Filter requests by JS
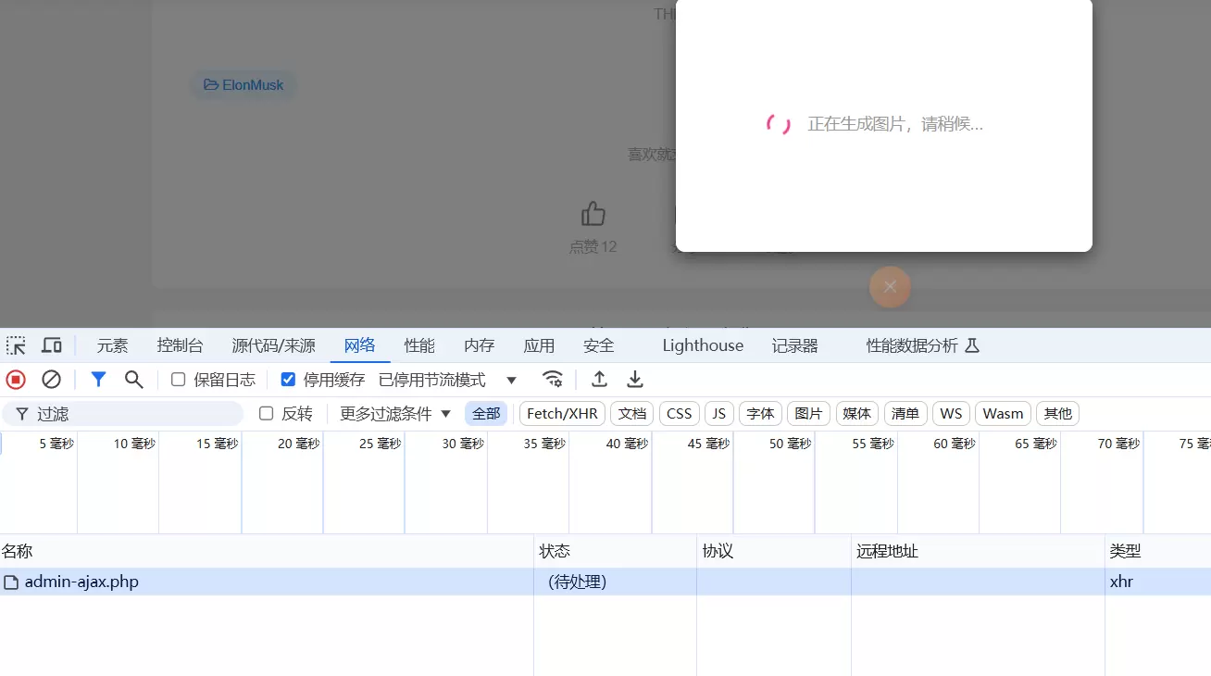Viewport: 1211px width, 676px height. [719, 414]
